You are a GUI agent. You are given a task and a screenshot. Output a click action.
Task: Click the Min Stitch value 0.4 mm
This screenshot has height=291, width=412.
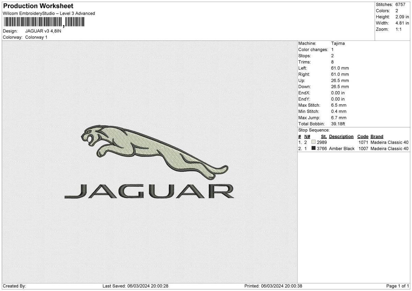pos(339,111)
